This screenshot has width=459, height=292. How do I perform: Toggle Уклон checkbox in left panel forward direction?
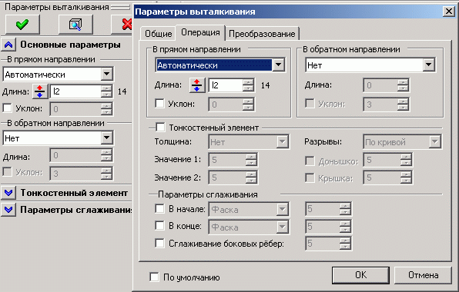point(7,108)
